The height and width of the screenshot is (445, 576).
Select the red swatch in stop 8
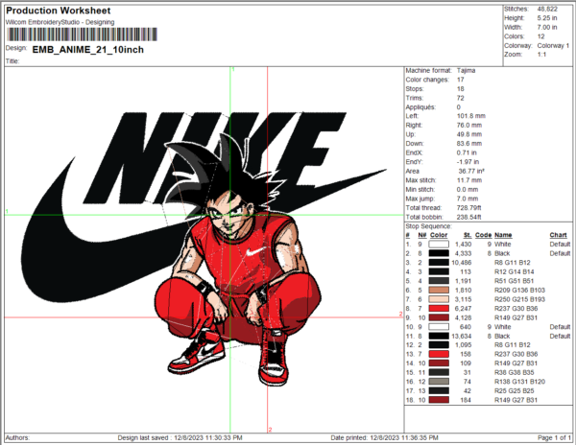tap(439, 309)
